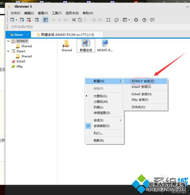This screenshot has width=190, height=195.
Task: Open the 编辑(E) menu
Action: pyautogui.click(x=29, y=13)
